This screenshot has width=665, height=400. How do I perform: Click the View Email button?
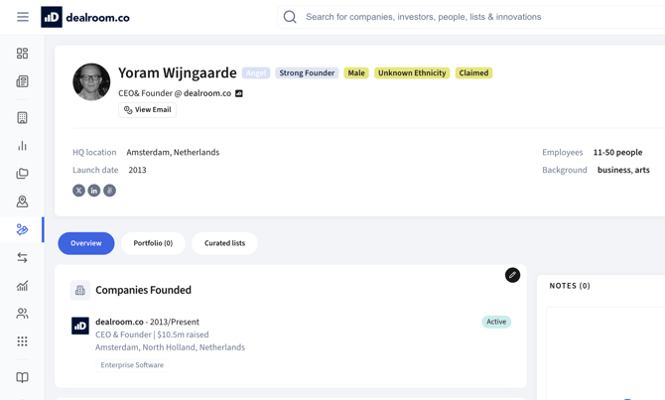pyautogui.click(x=148, y=110)
